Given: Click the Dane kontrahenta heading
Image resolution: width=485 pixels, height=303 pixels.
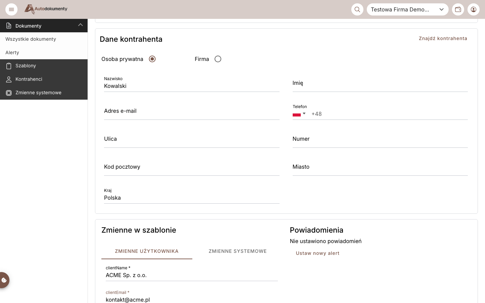Looking at the screenshot, I should (131, 39).
